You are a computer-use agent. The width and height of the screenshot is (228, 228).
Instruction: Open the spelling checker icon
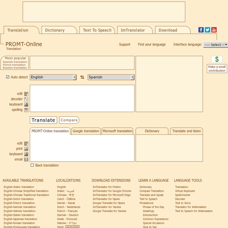pyautogui.click(x=26, y=110)
